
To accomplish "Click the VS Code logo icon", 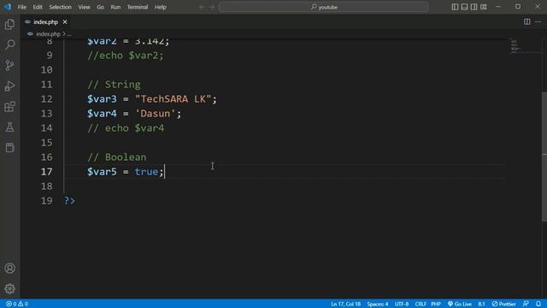I will [x=8, y=7].
